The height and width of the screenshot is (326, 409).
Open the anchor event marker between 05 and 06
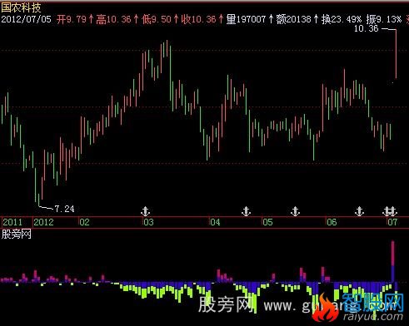point(295,211)
